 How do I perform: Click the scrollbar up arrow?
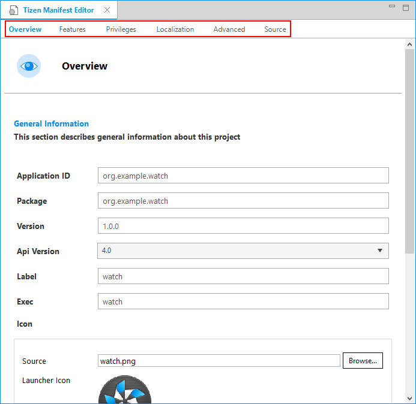point(410,45)
